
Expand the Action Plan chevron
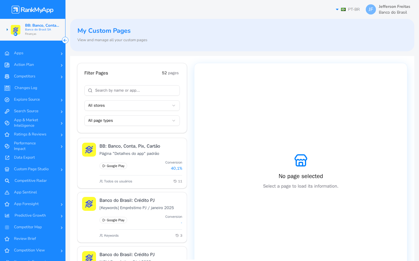[x=62, y=65]
